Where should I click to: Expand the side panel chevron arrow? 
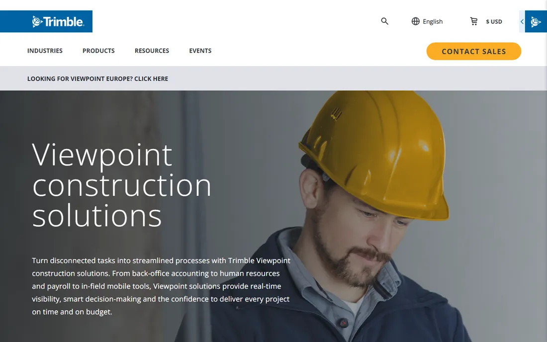point(522,21)
